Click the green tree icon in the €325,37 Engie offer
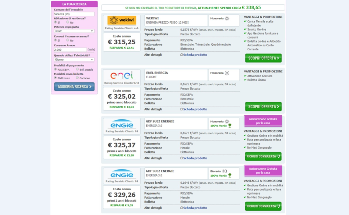The image size is (349, 215). [x=230, y=126]
